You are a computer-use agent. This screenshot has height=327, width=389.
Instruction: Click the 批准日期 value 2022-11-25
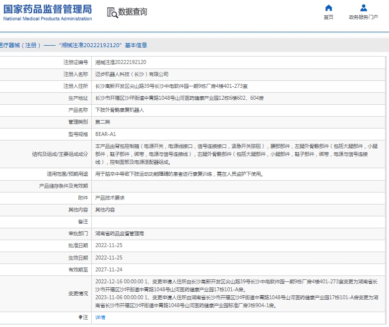point(109,245)
